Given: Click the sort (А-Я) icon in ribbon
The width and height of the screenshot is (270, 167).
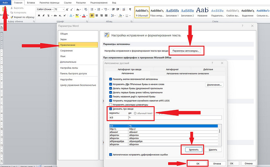Looking at the screenshot, I should coord(124,9).
